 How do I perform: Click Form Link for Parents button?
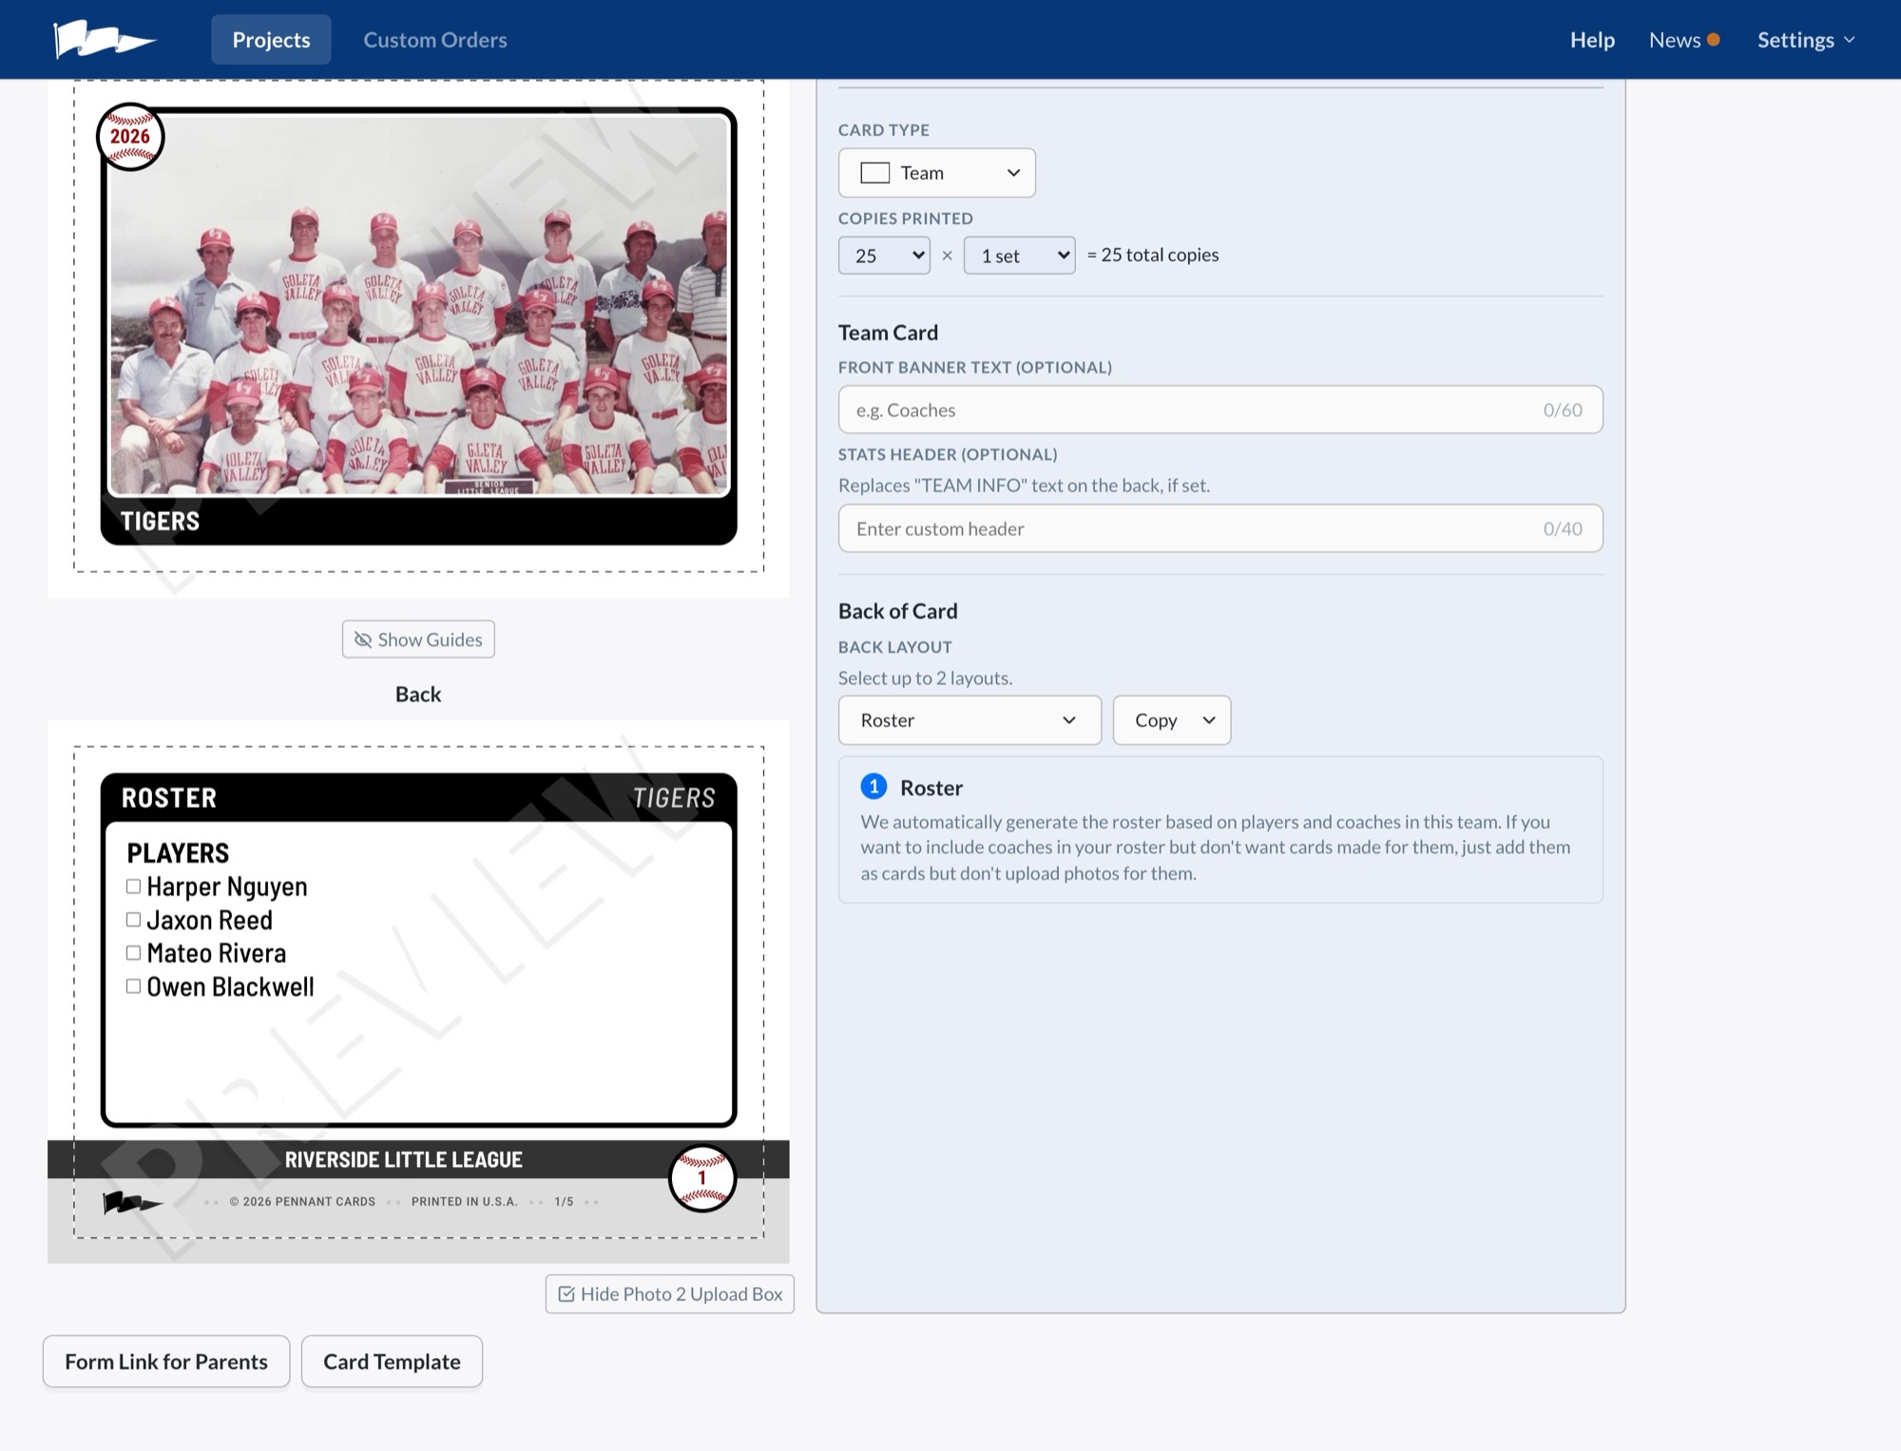[x=166, y=1362]
